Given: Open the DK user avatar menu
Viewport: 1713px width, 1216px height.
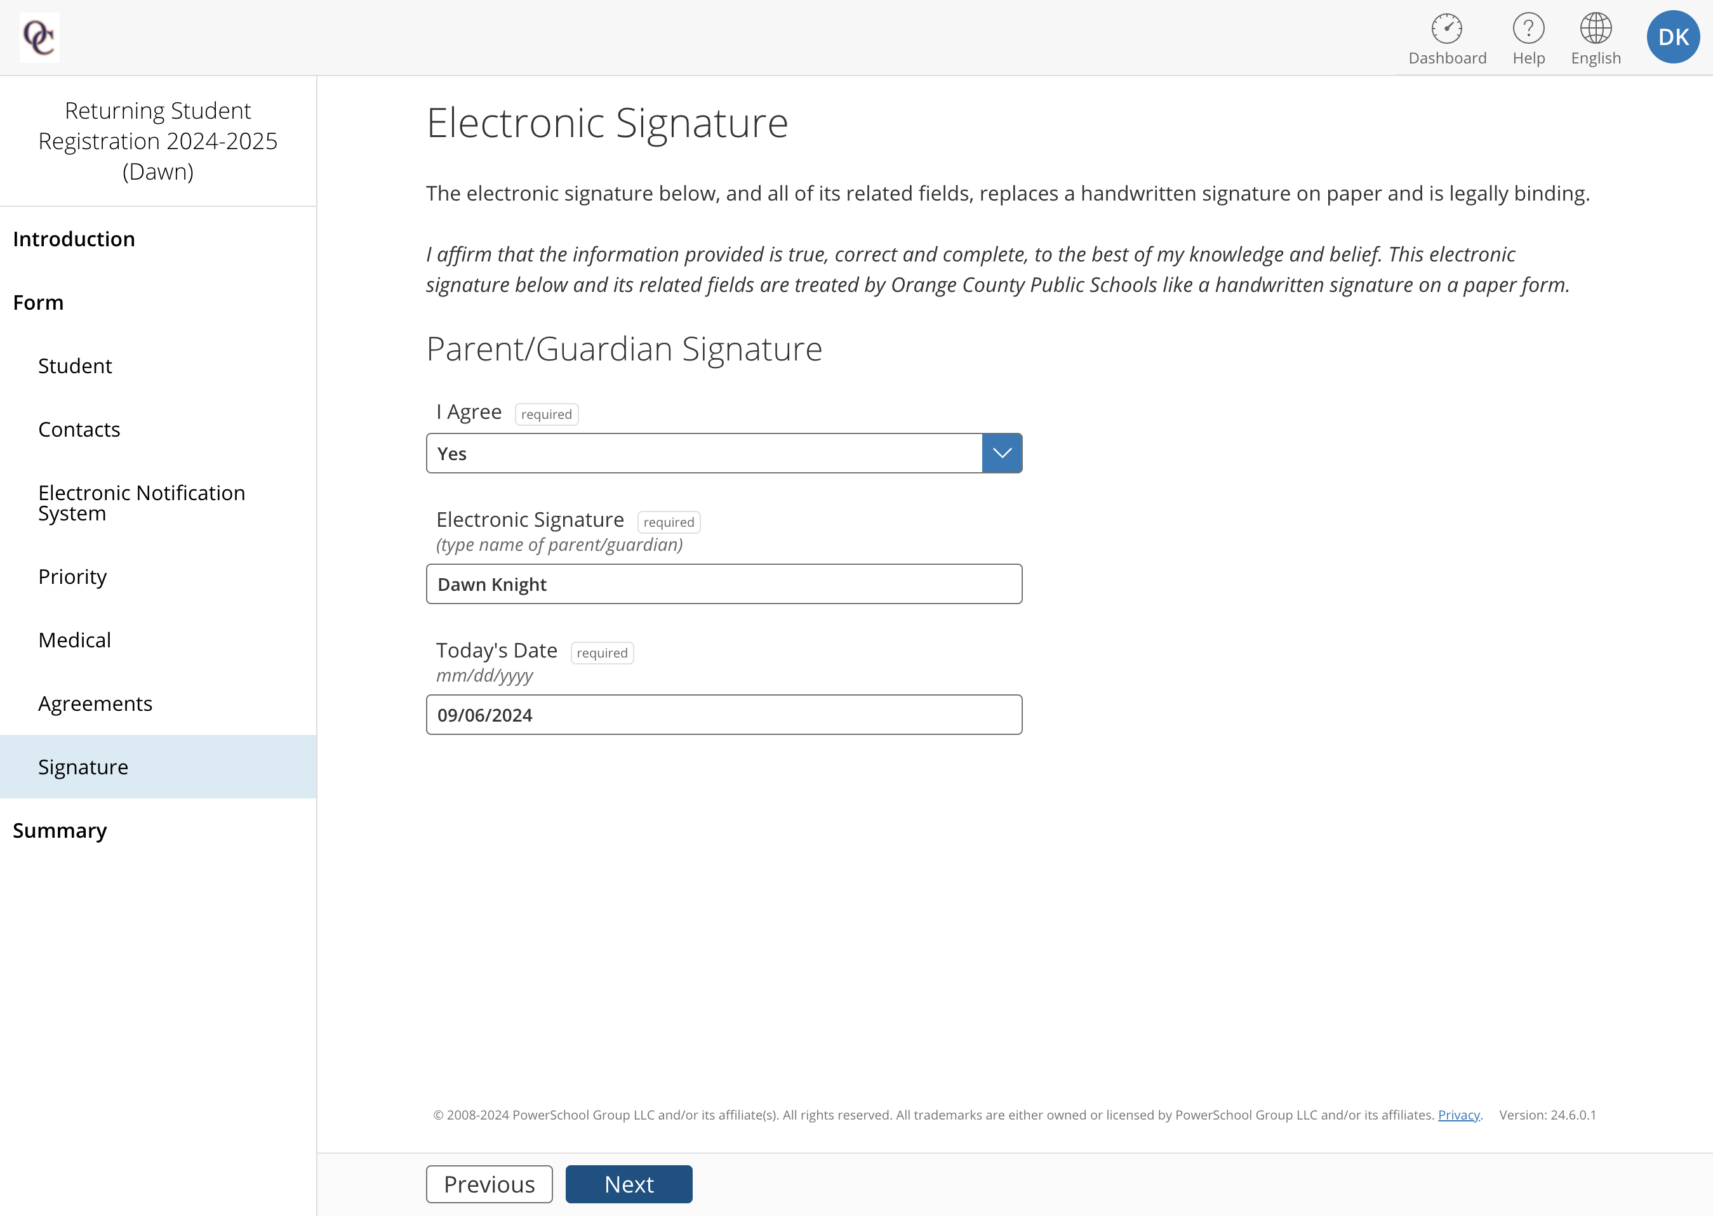Looking at the screenshot, I should (1672, 37).
